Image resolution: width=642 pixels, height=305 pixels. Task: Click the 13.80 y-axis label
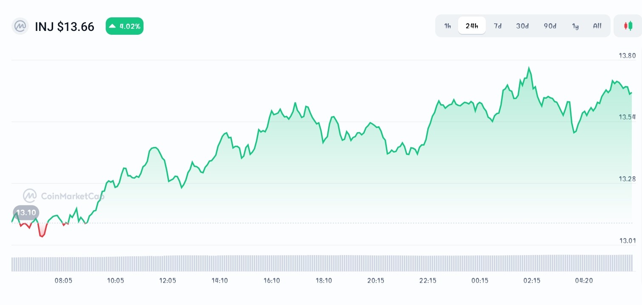627,55
